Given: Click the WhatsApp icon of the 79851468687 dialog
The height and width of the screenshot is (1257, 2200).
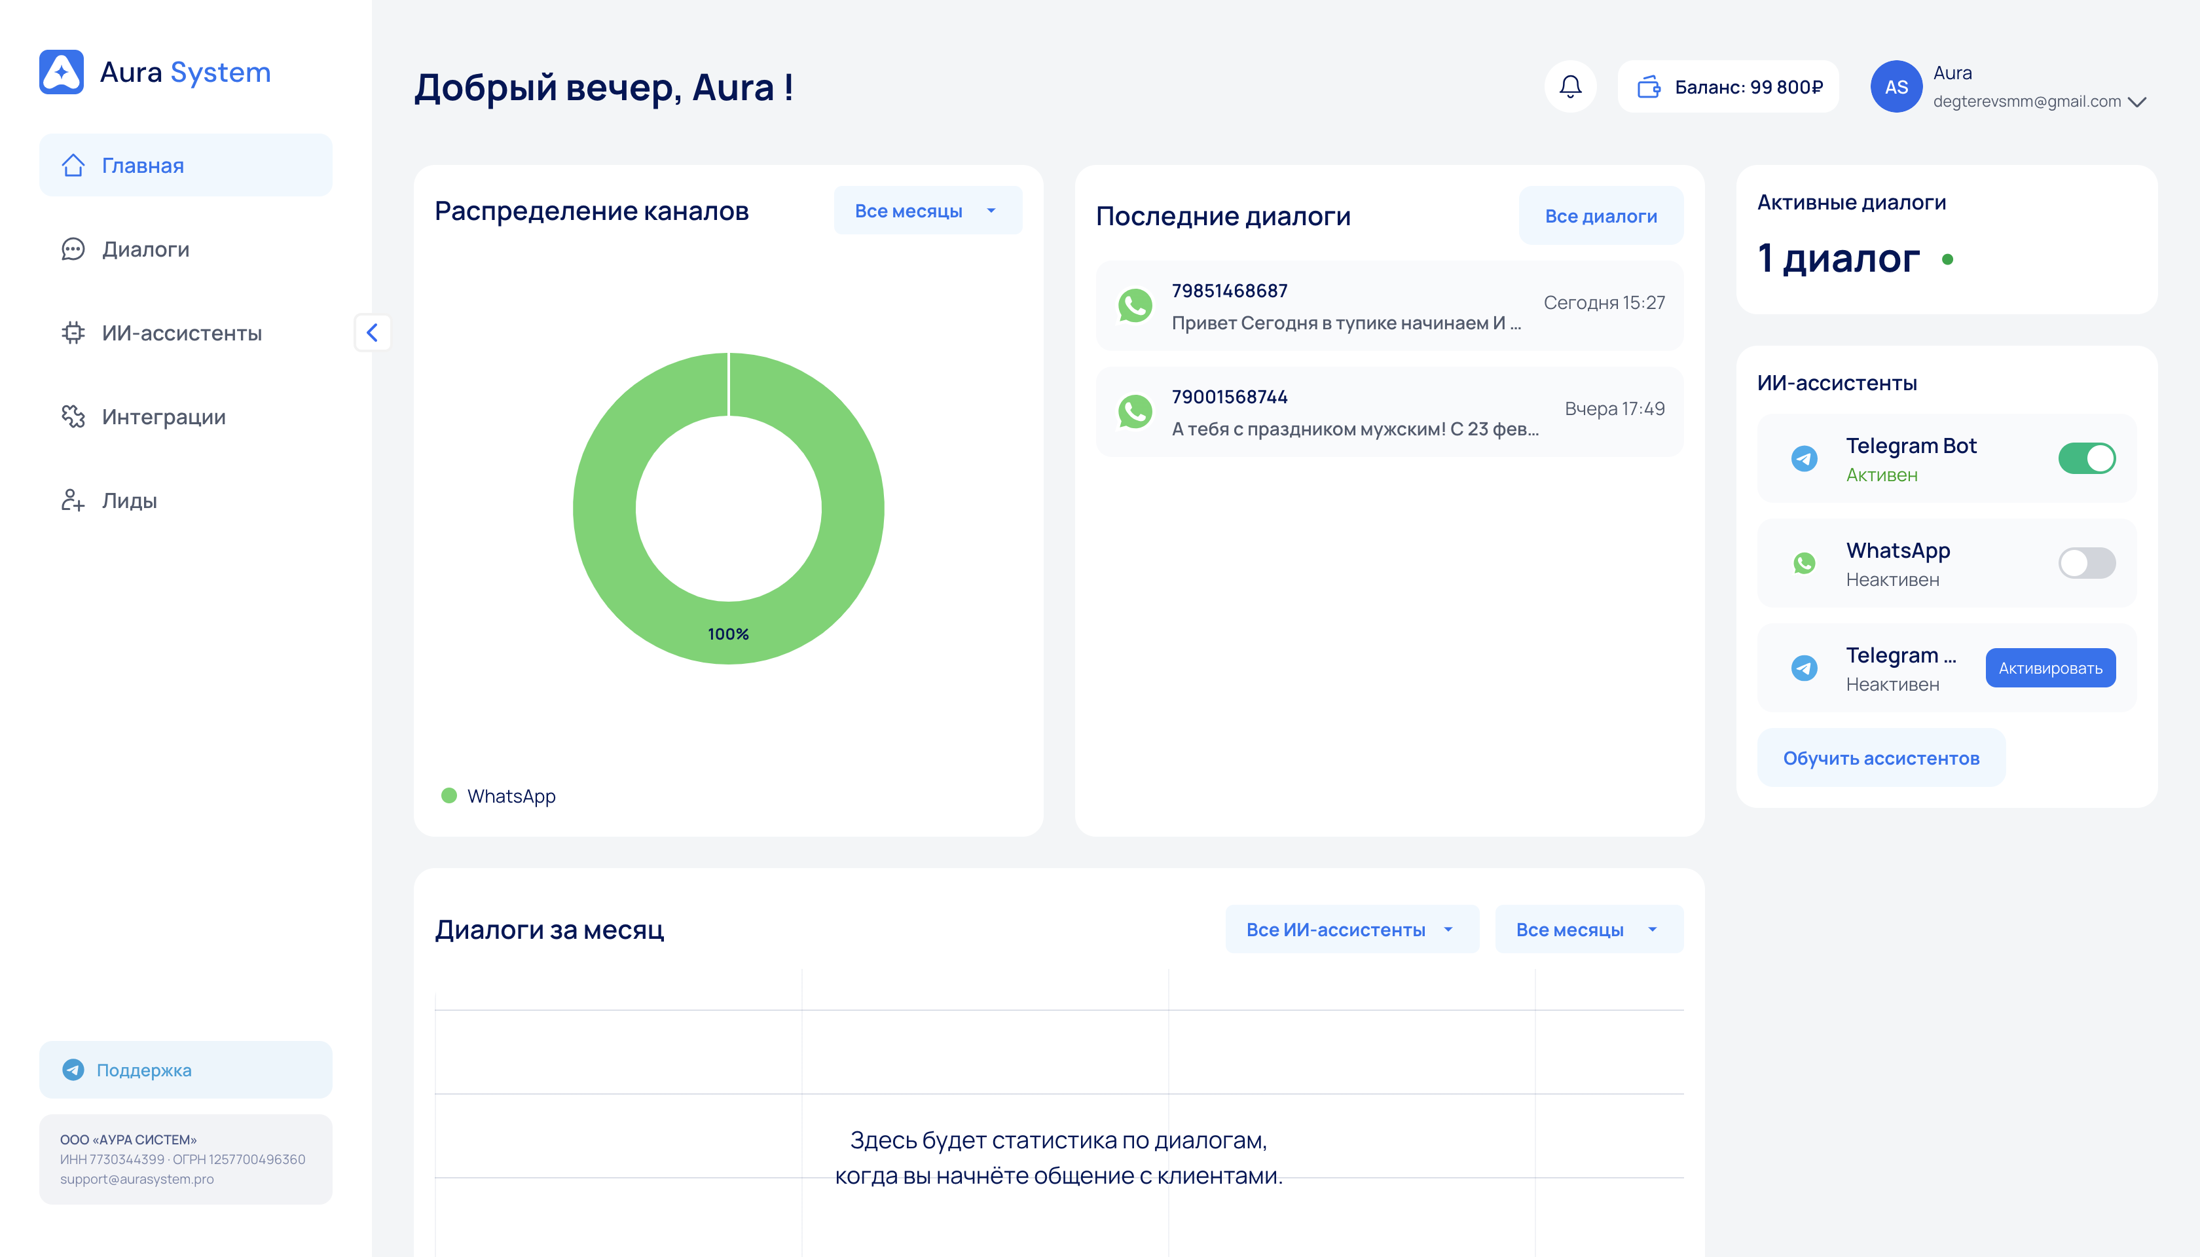Looking at the screenshot, I should pos(1135,306).
